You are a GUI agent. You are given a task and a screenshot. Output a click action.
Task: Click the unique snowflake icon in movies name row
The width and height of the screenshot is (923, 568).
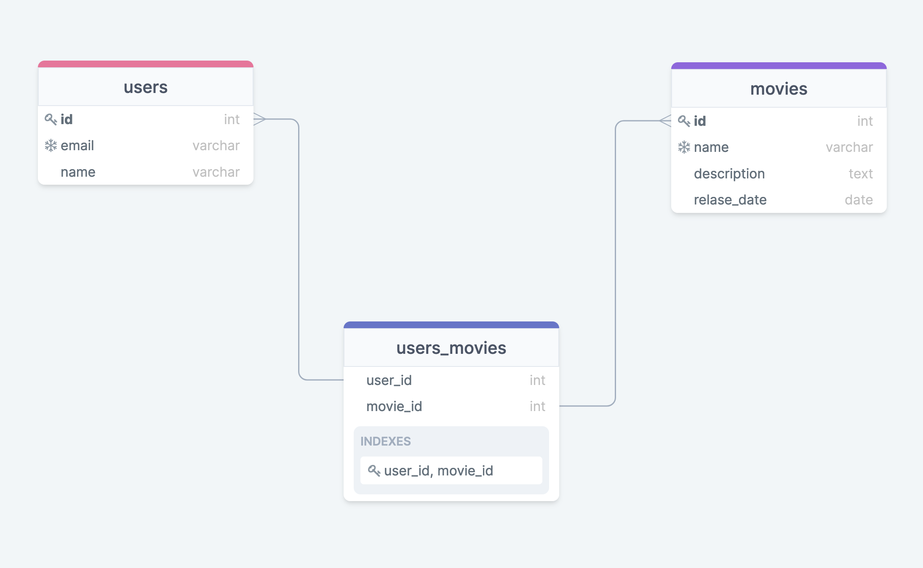(x=684, y=147)
